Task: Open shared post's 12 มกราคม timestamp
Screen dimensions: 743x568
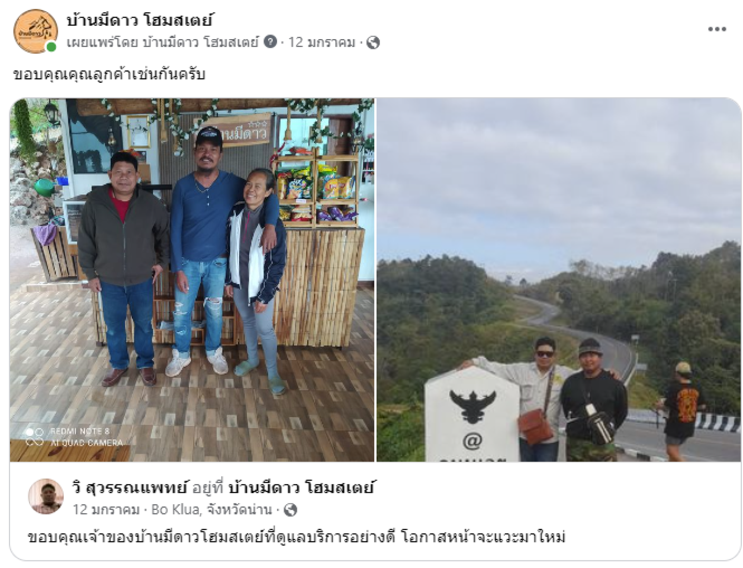Action: click(106, 510)
